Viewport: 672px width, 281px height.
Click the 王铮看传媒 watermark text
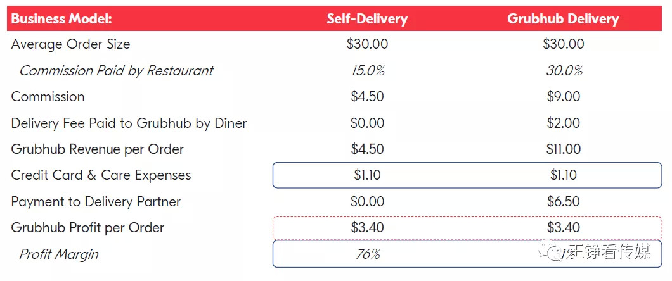pyautogui.click(x=608, y=253)
